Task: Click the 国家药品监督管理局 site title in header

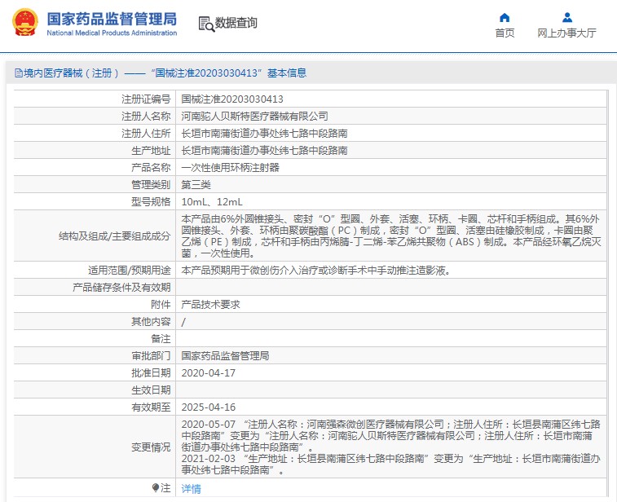Action: [111, 17]
